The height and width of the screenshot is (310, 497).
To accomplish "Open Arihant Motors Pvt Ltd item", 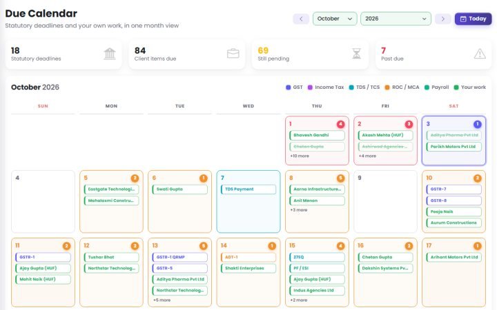I will (x=454, y=257).
